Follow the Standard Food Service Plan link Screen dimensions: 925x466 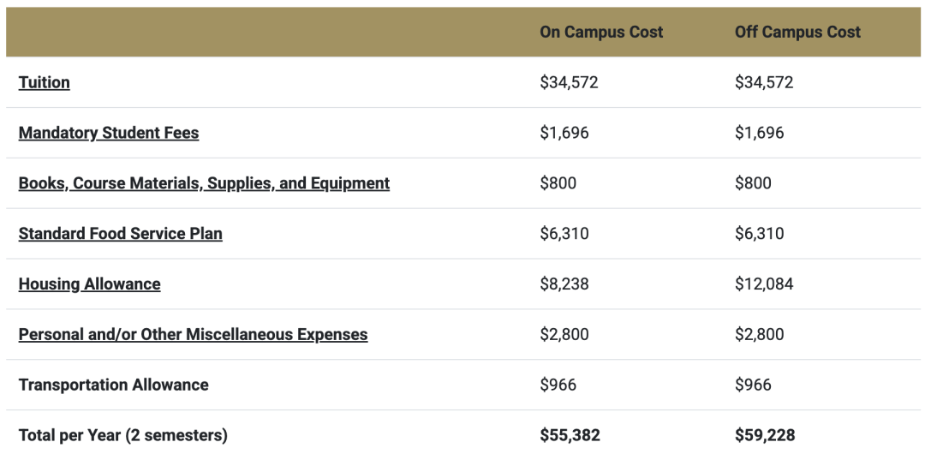tap(121, 234)
